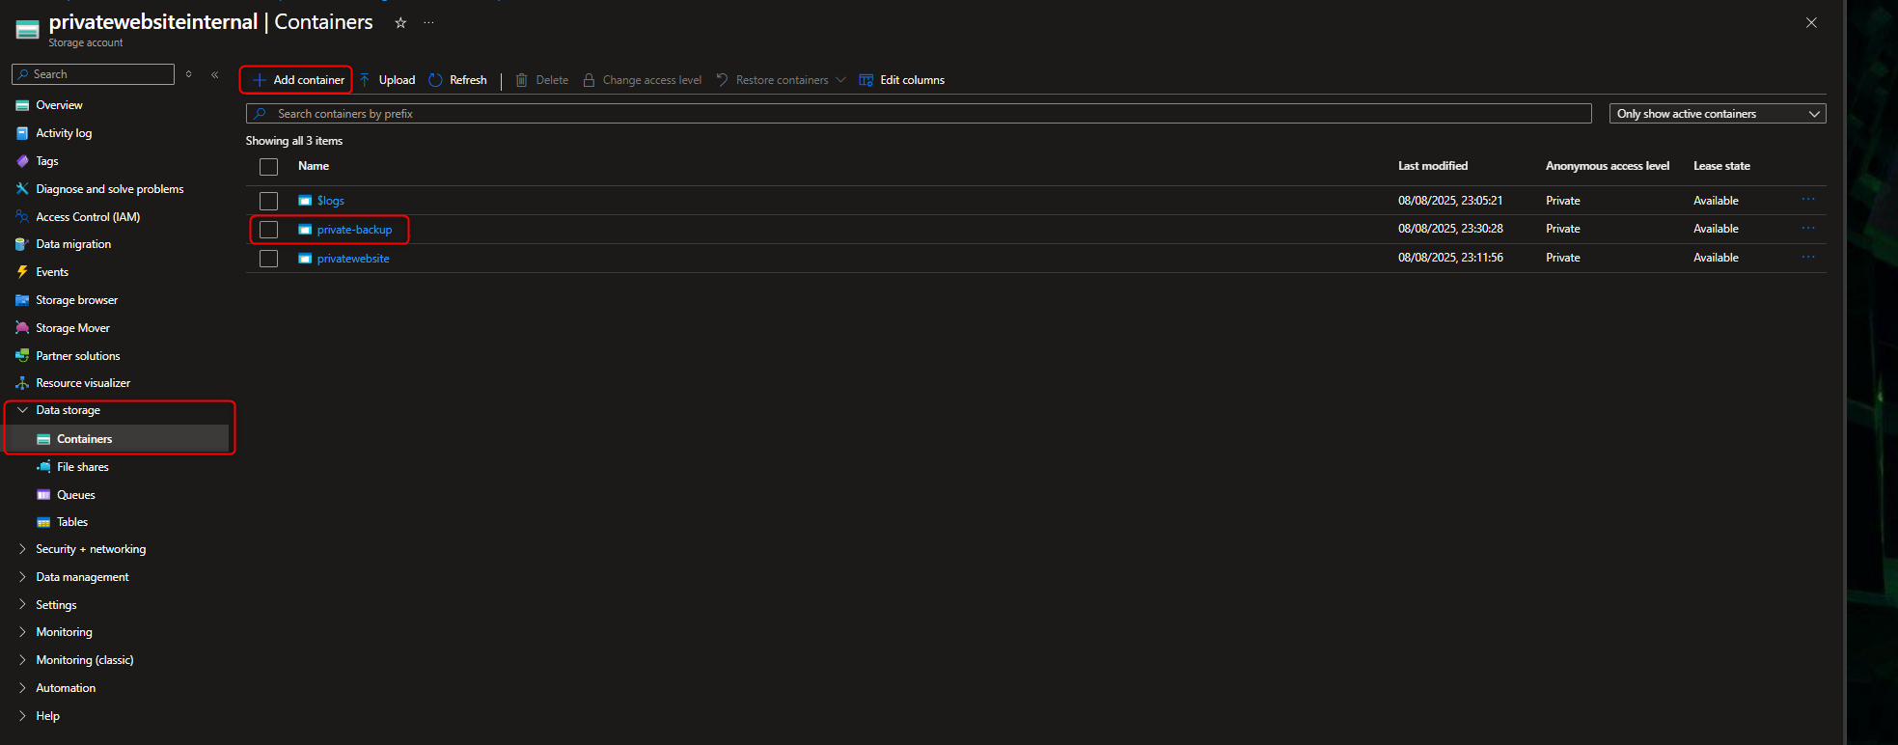Open the more options menu for private-backup
The width and height of the screenshot is (1898, 745).
(x=1808, y=229)
